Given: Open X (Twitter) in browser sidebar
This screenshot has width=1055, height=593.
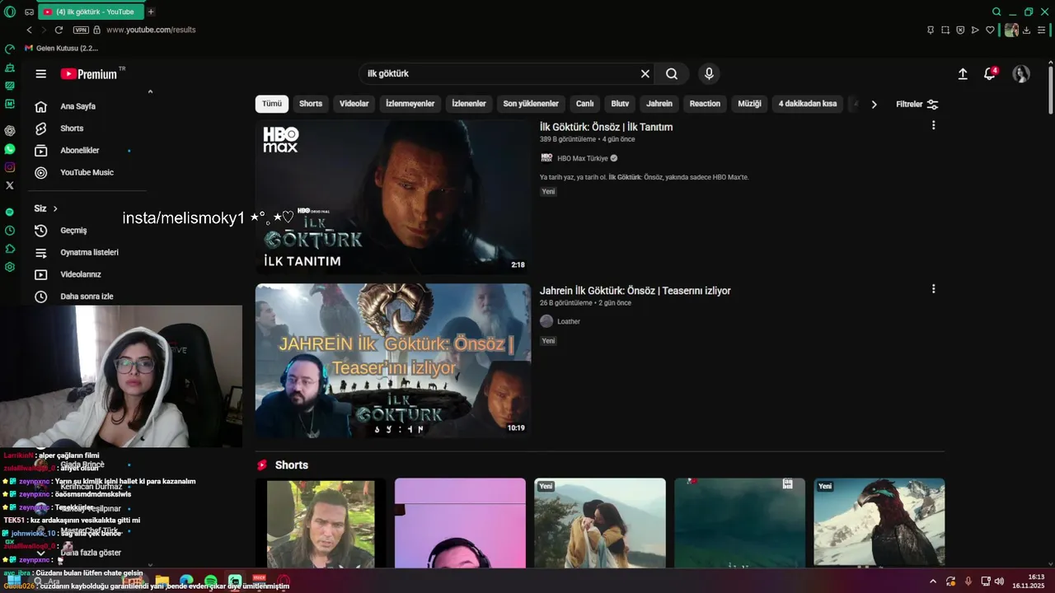Looking at the screenshot, I should [10, 185].
